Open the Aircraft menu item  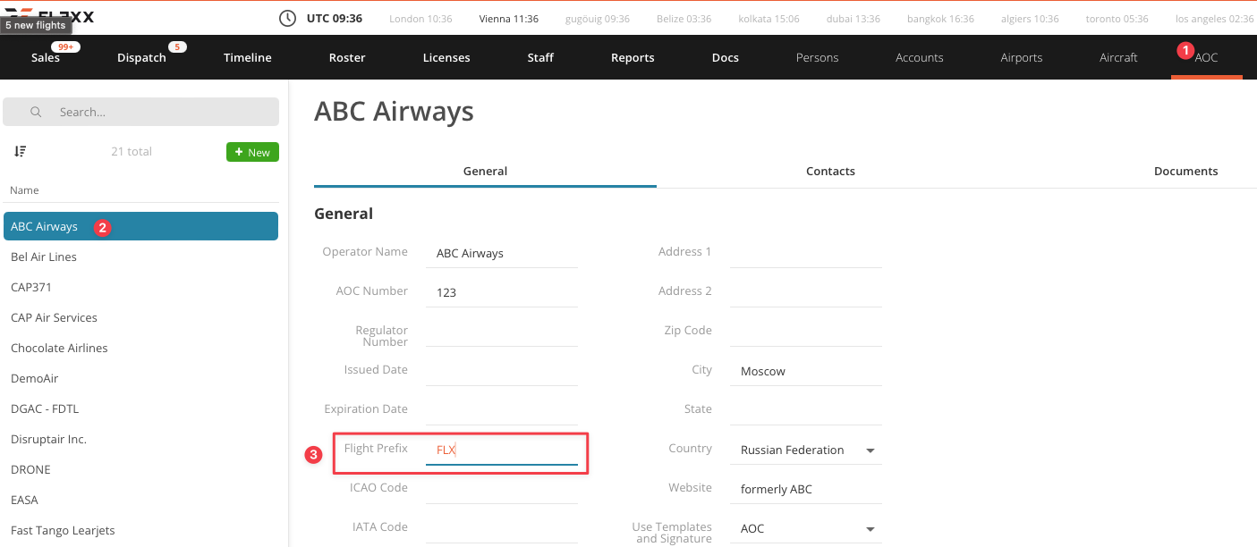pyautogui.click(x=1118, y=57)
